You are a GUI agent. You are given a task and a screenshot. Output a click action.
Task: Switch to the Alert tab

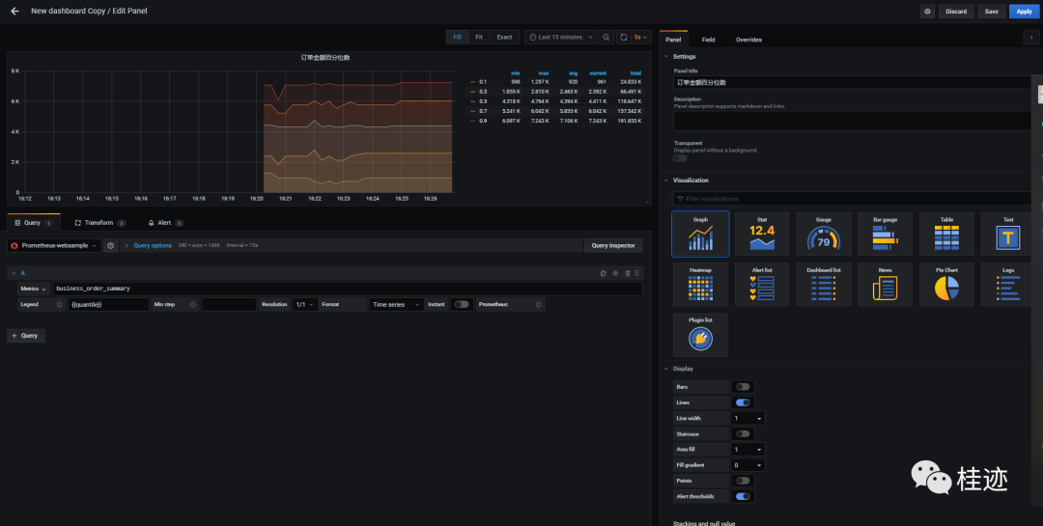(165, 223)
